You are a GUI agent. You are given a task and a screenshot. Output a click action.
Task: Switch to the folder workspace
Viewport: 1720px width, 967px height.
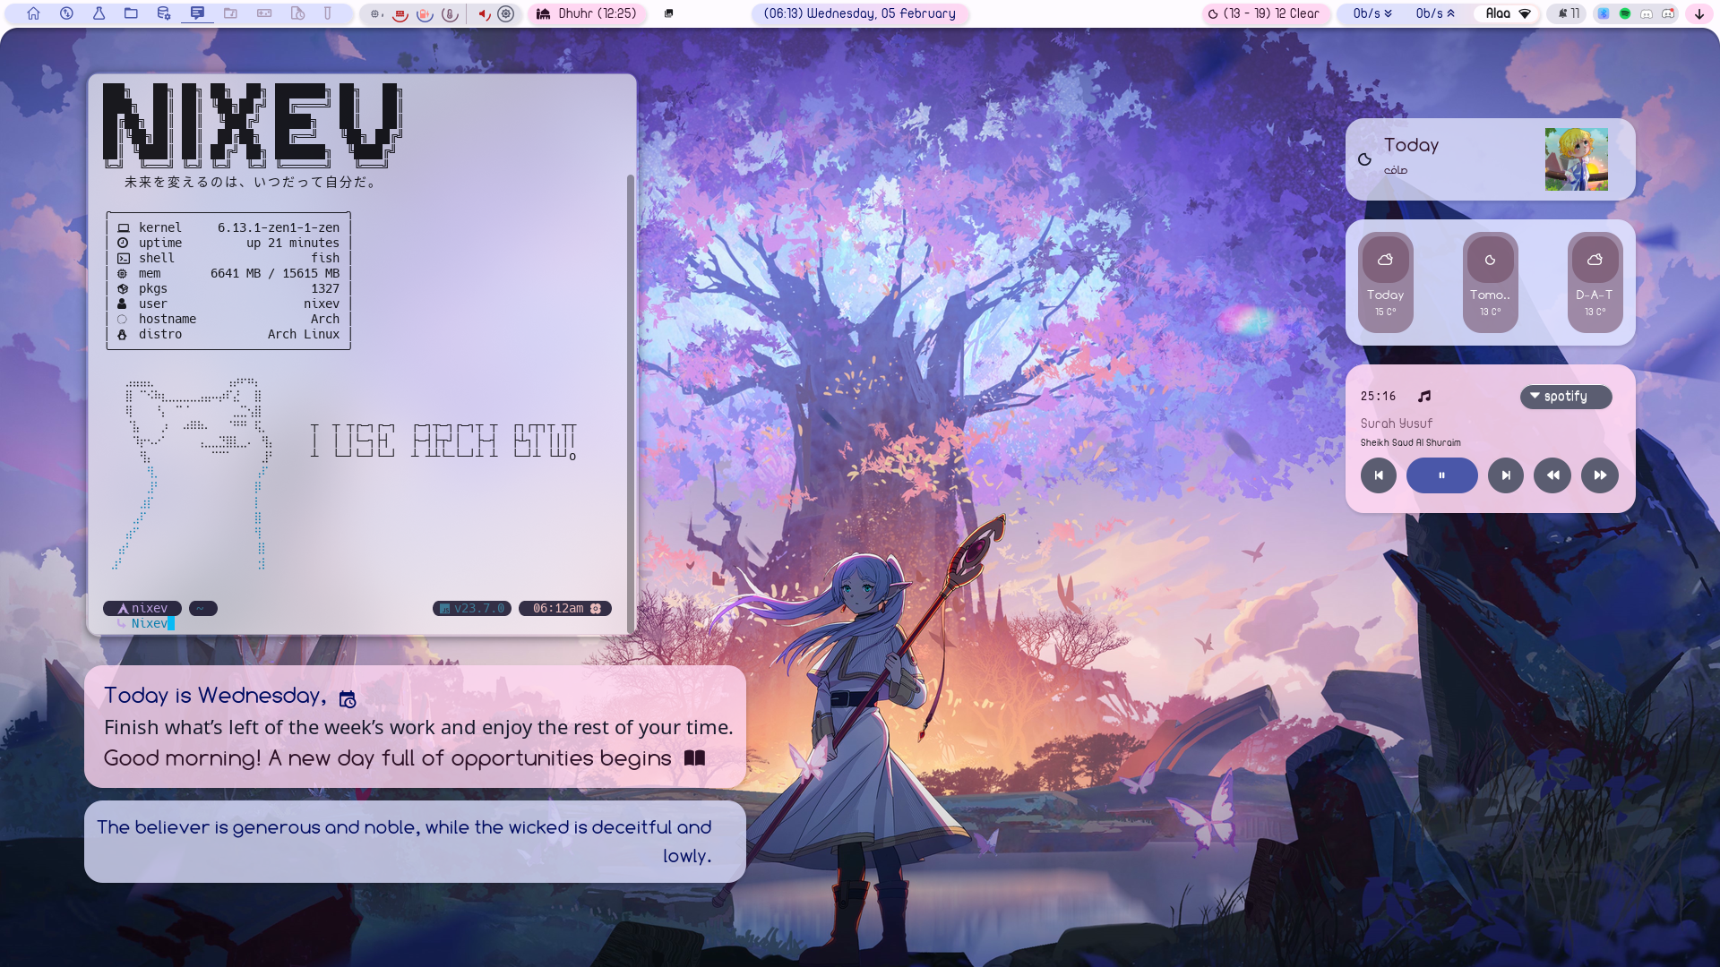click(131, 13)
